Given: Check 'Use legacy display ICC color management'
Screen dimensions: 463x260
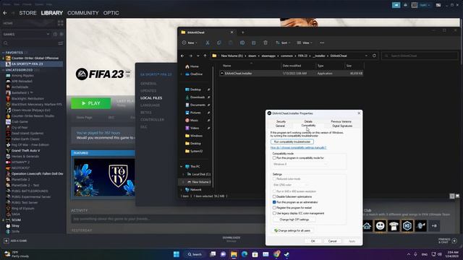Looking at the screenshot, I should pos(274,213).
